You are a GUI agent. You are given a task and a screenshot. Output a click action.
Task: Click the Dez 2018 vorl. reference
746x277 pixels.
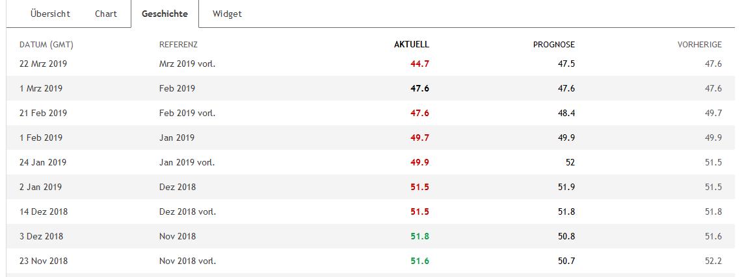click(x=187, y=211)
